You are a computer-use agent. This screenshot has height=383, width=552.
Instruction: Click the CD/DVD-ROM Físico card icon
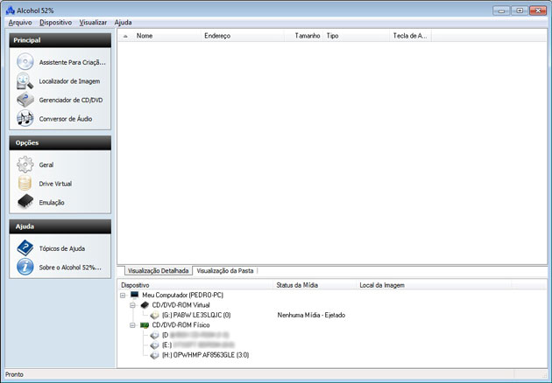coord(145,325)
